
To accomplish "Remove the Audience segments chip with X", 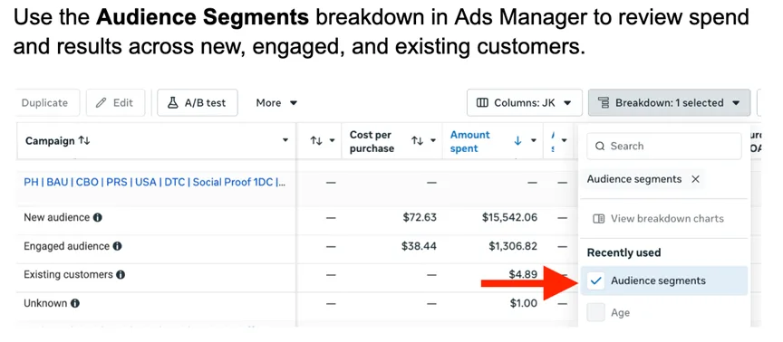I will [695, 179].
